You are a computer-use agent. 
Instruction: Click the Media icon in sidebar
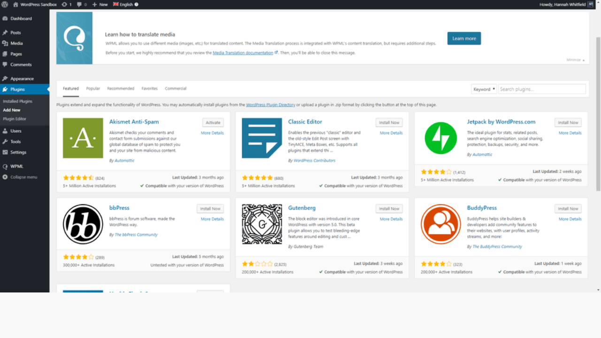point(5,43)
